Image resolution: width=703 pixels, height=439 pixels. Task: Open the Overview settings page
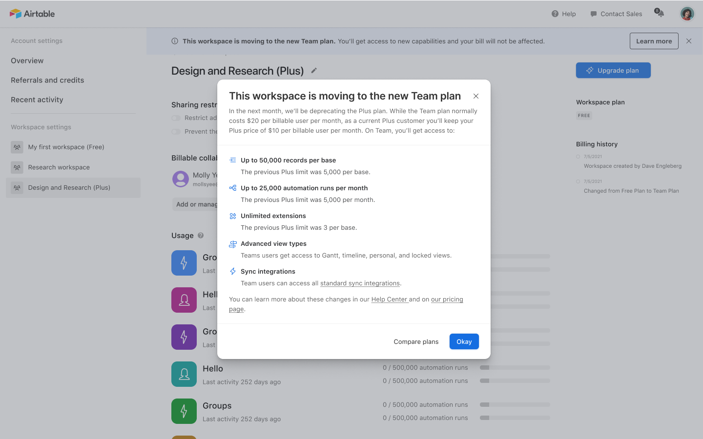click(x=27, y=60)
